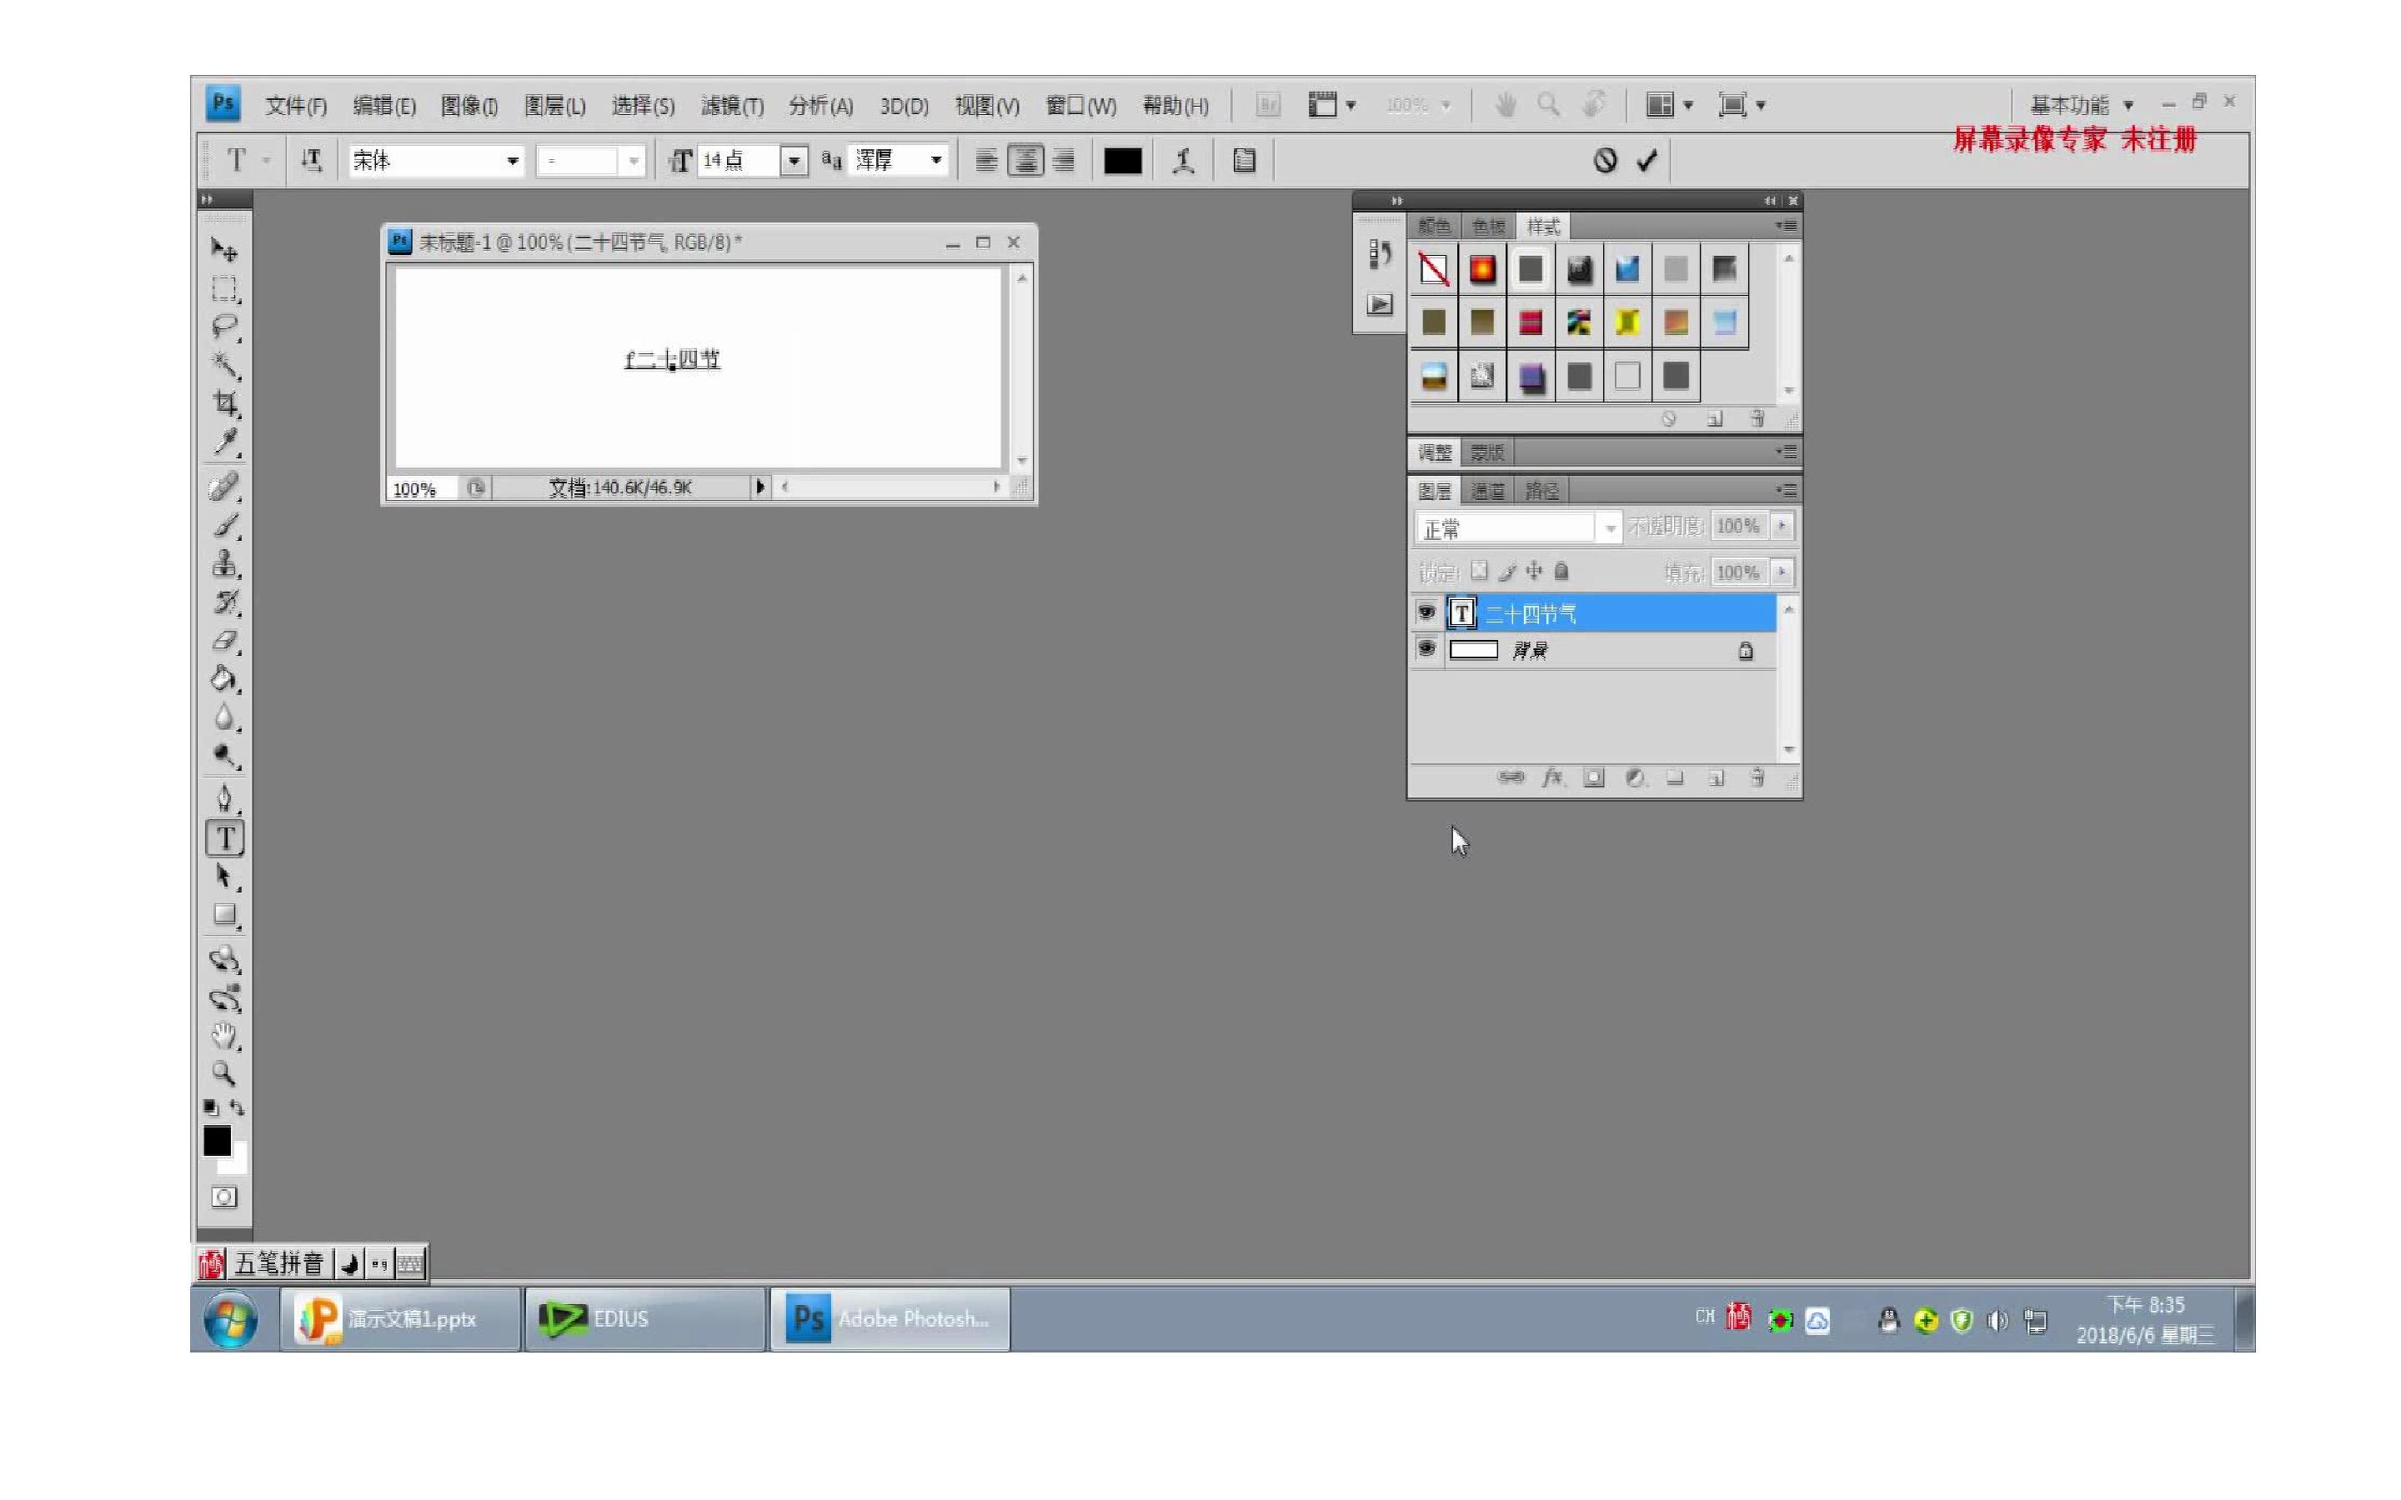This screenshot has width=2401, height=1500.
Task: Select the Move tool
Action: click(x=225, y=250)
